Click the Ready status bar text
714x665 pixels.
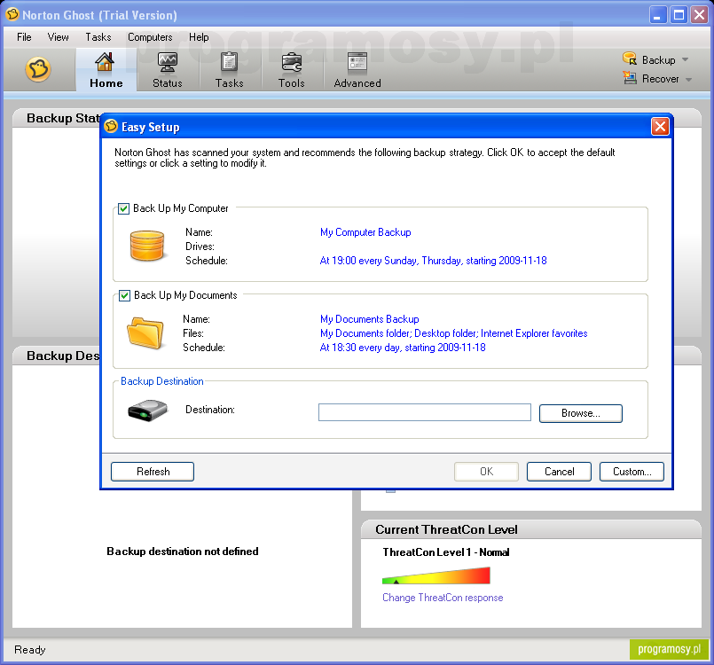(x=30, y=650)
